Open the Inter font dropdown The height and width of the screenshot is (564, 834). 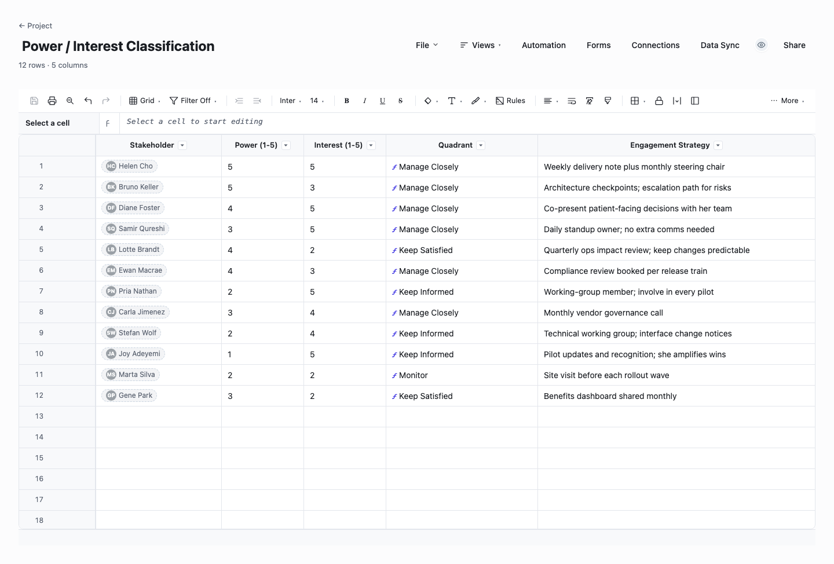click(290, 101)
